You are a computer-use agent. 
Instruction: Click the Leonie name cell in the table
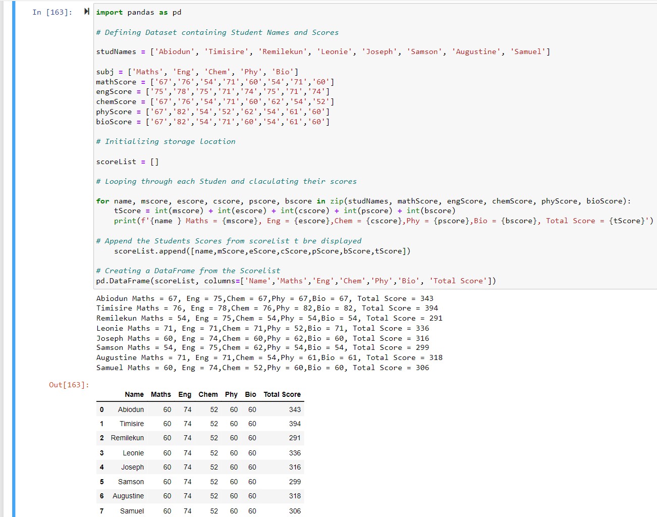(133, 453)
